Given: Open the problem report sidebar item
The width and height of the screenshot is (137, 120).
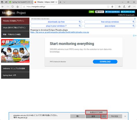Looking at the screenshot, I should point(15,34).
